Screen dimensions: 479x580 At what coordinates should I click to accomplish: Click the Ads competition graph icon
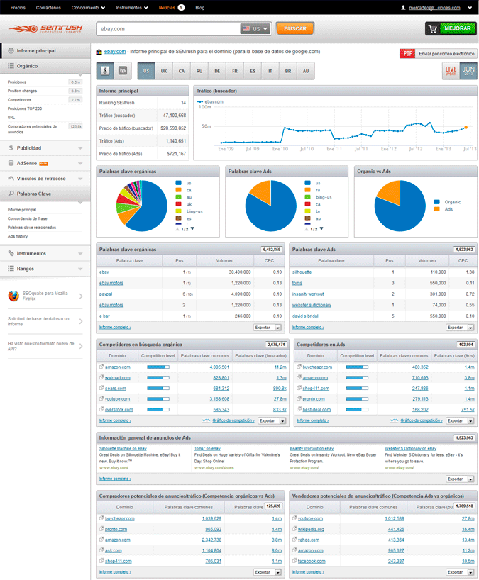pos(394,420)
